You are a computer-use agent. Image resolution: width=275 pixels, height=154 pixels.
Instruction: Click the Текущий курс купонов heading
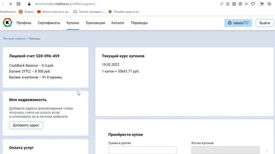(x=123, y=56)
